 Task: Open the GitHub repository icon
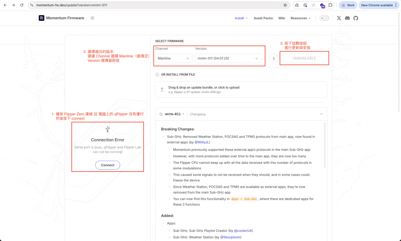point(356,18)
